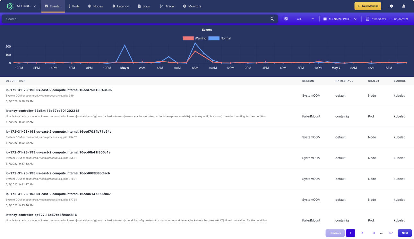414x239 pixels.
Task: Click the 'pid: 29462' OOM description text
Action: click(41, 137)
